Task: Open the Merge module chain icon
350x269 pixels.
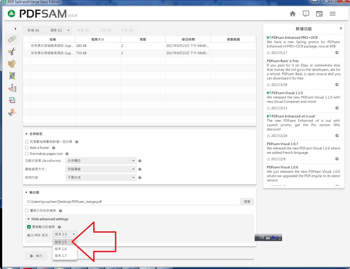Action: [12, 39]
